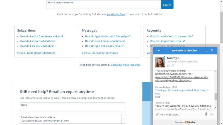Viewport: 223px width, 125px height.
Task: Click chat scrollbar up arrow
Action: [x=216, y=72]
